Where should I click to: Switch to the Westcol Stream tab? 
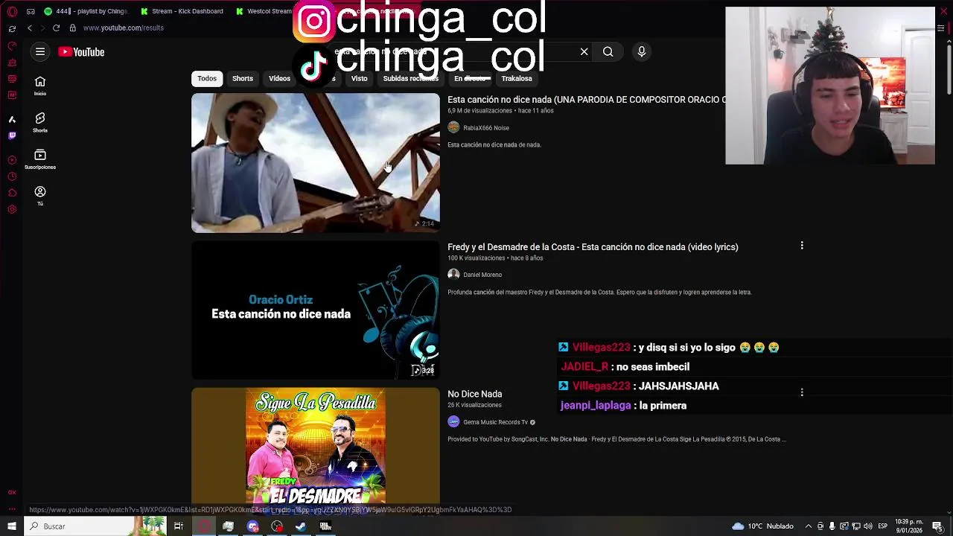tap(264, 11)
